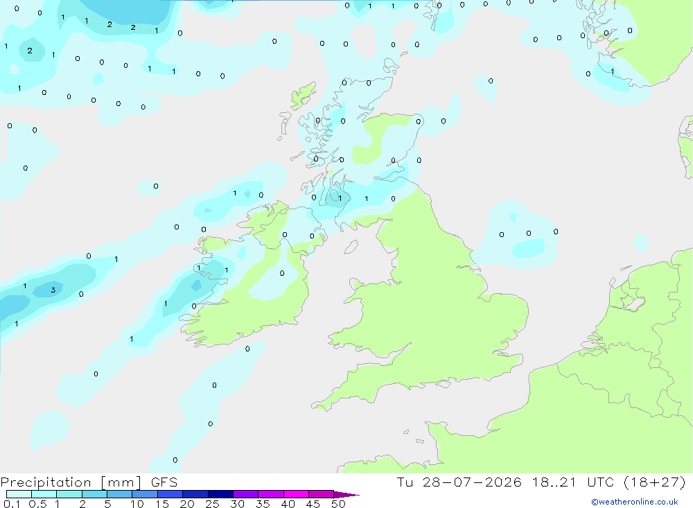Screen dimensions: 693x508
Task: Click the legend label '25'
Action: pos(212,504)
